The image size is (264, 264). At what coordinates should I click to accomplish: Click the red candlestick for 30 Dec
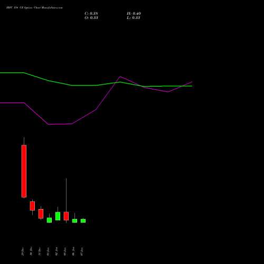tap(32, 206)
